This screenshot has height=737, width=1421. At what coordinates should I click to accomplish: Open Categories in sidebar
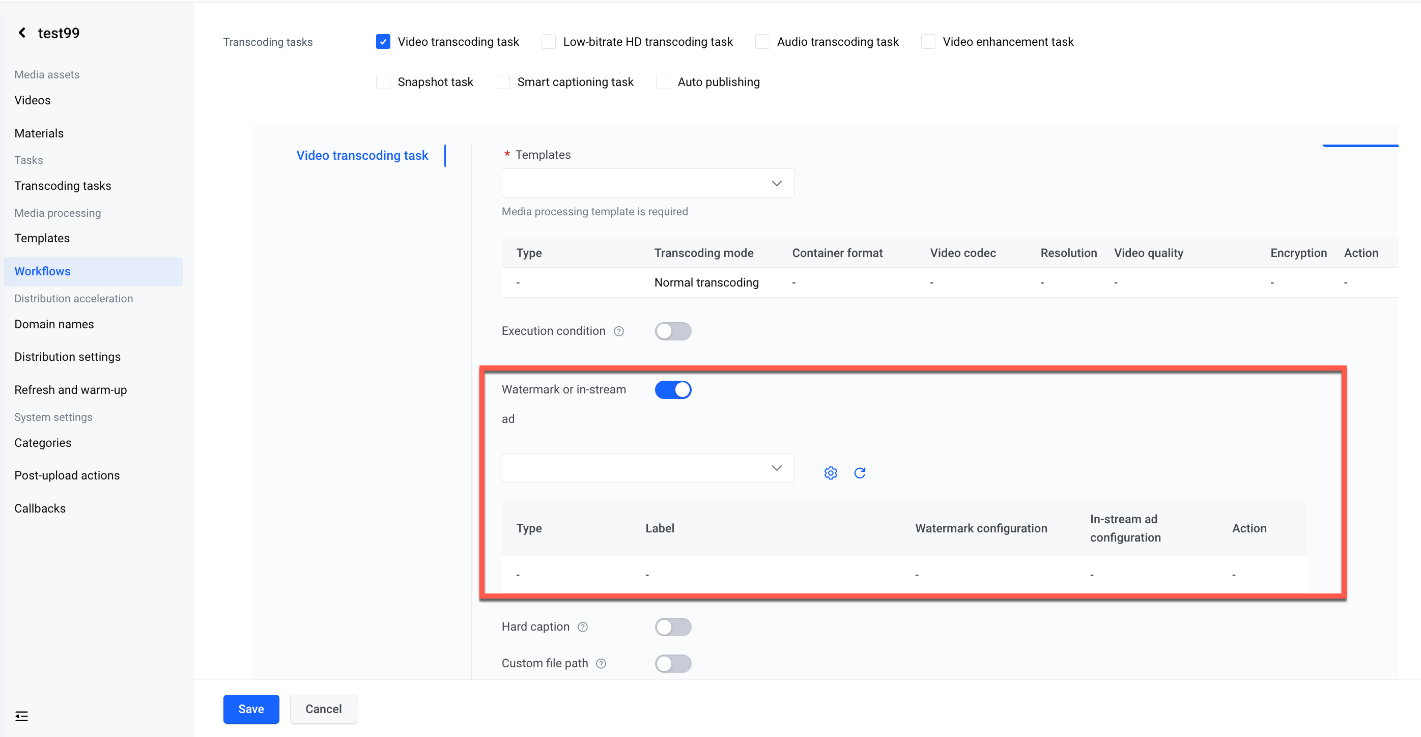coord(43,443)
